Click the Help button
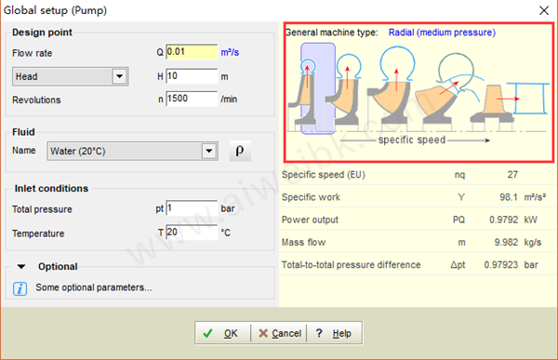The height and width of the screenshot is (360, 558). (334, 333)
